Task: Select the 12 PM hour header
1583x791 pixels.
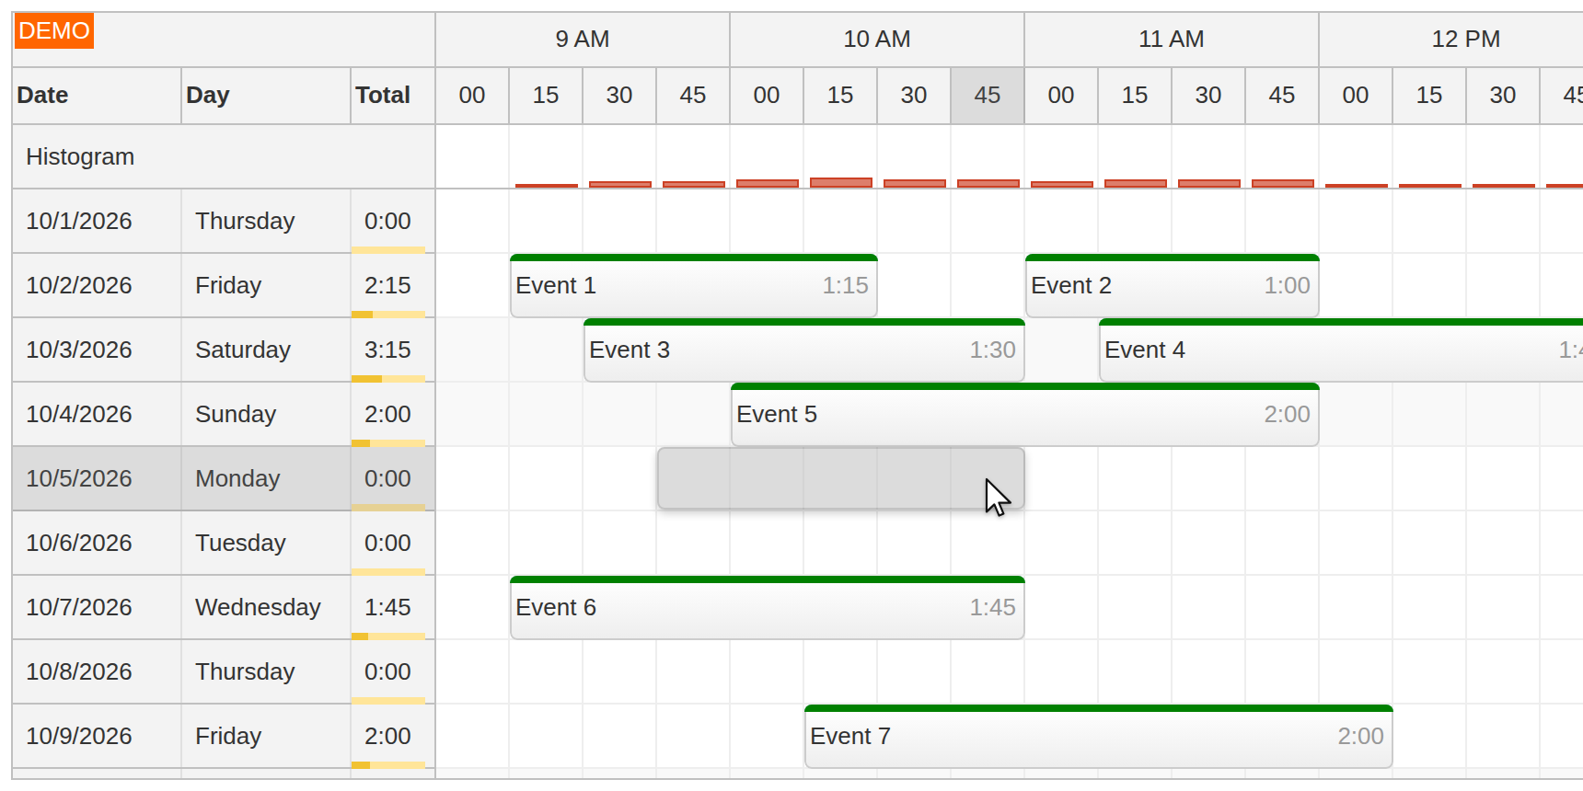Action: (x=1451, y=40)
